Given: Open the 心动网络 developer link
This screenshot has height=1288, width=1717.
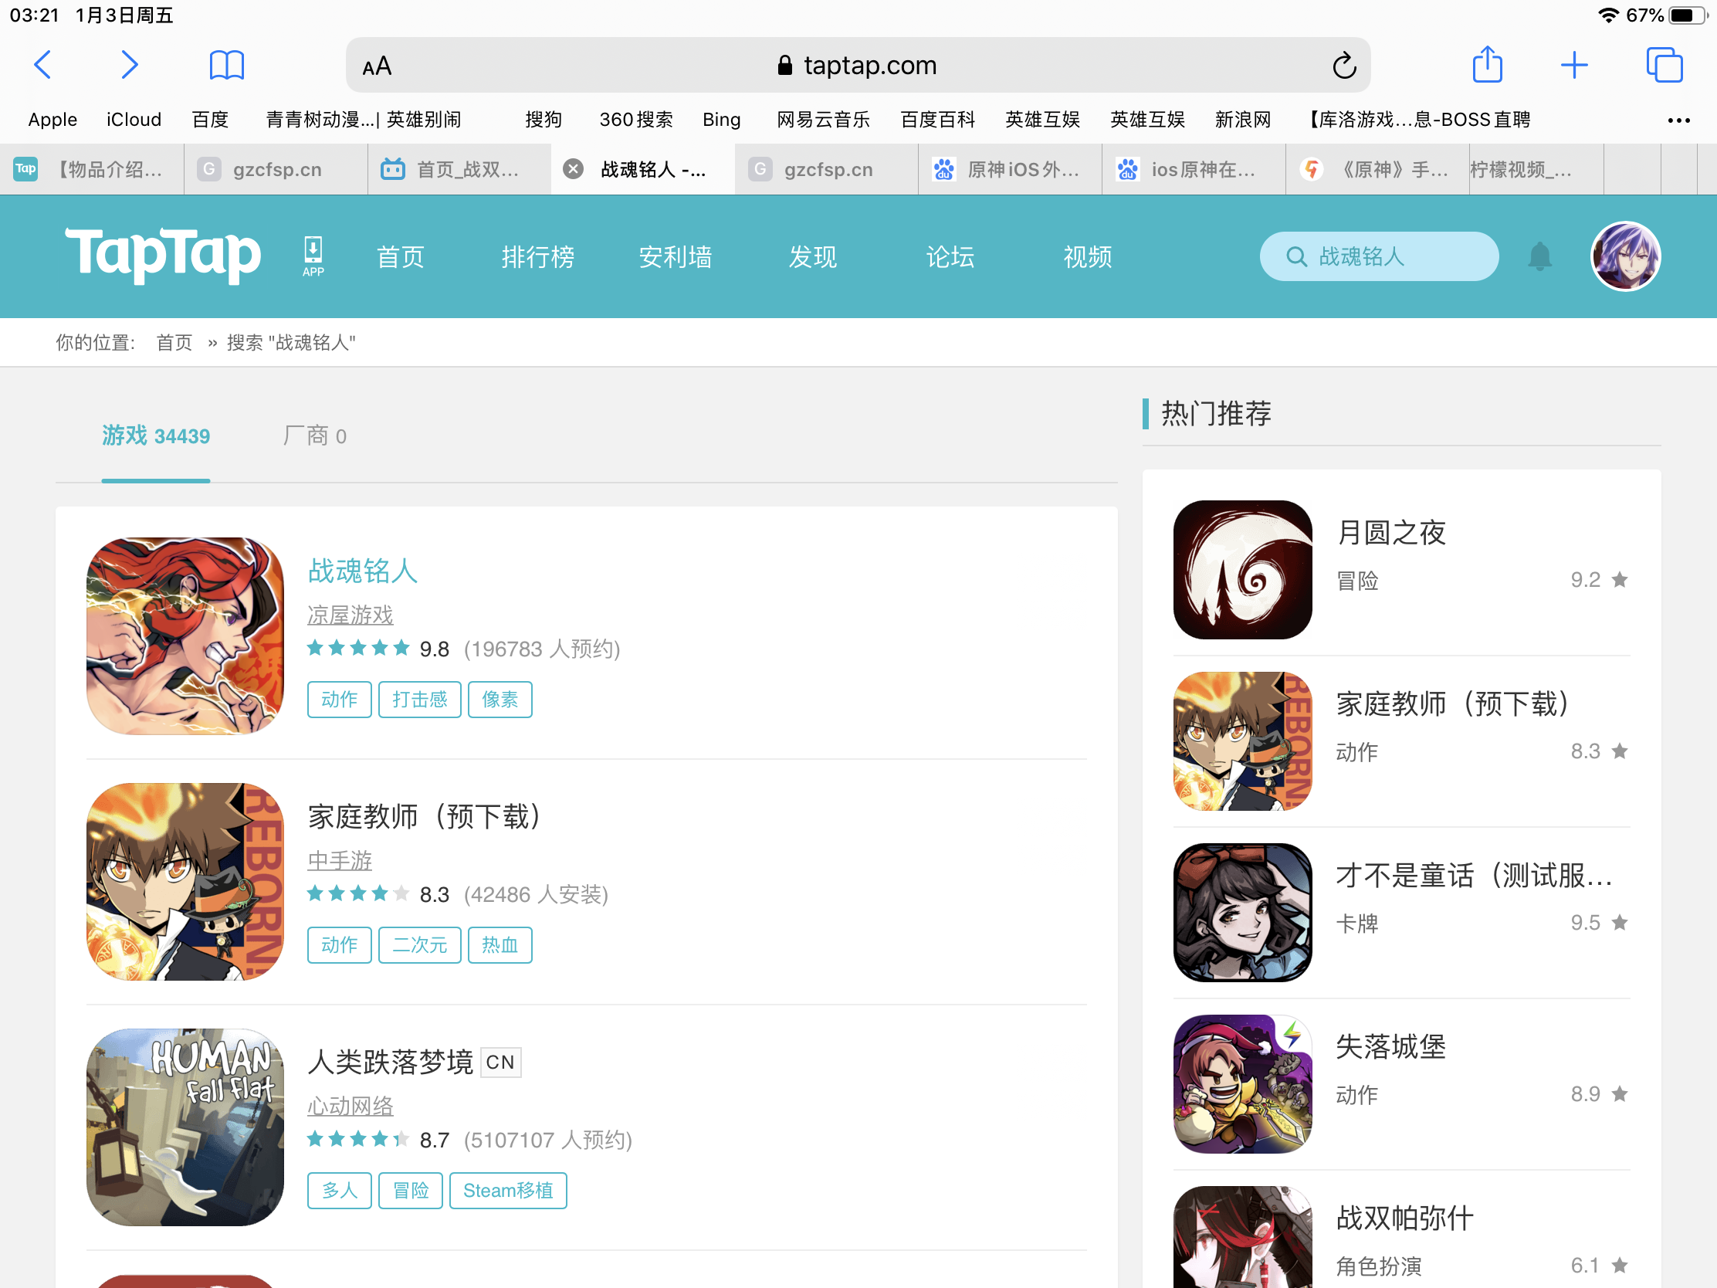Looking at the screenshot, I should [x=350, y=1106].
